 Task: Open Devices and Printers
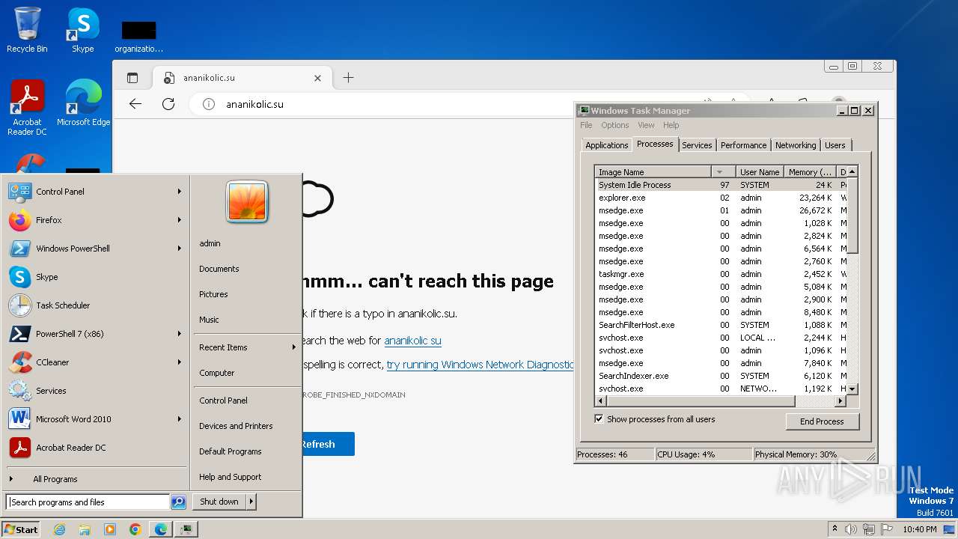(236, 426)
